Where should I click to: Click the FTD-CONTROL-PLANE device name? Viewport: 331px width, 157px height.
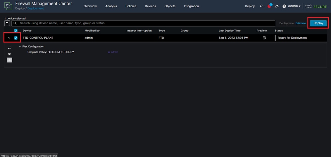[38, 38]
